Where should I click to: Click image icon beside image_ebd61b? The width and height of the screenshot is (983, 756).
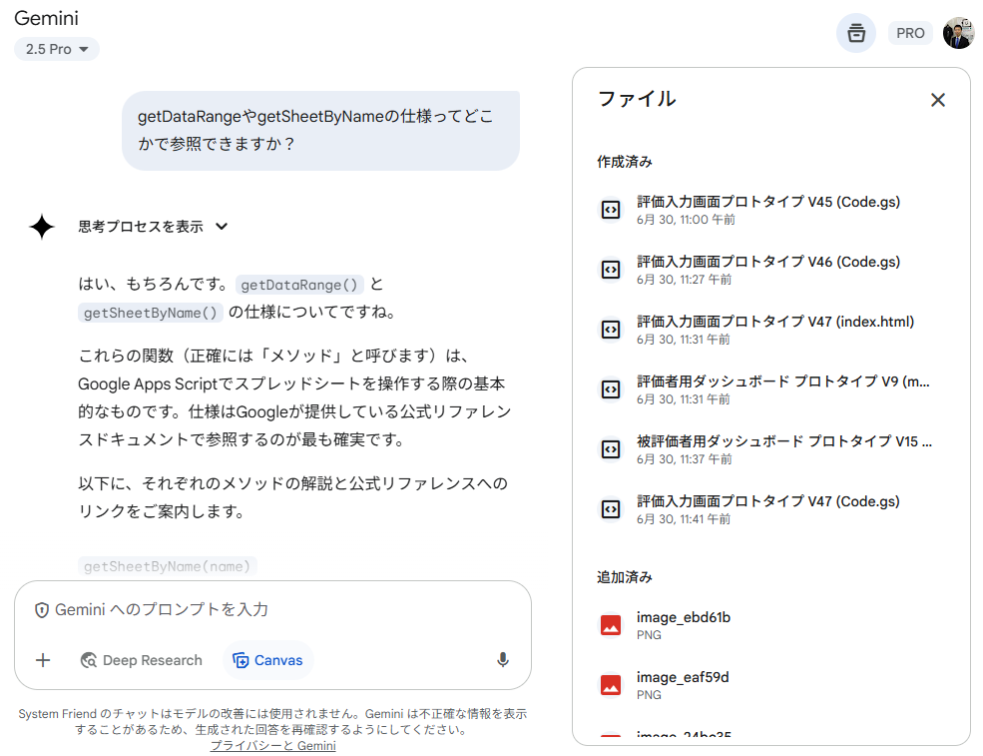point(611,625)
